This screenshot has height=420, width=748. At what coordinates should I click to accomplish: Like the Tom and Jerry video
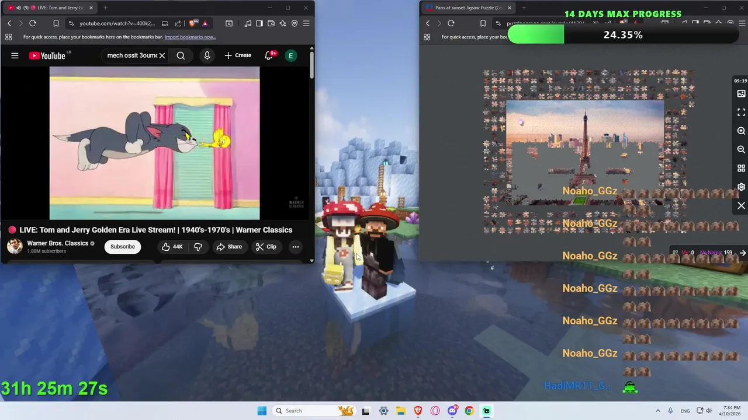(x=172, y=247)
